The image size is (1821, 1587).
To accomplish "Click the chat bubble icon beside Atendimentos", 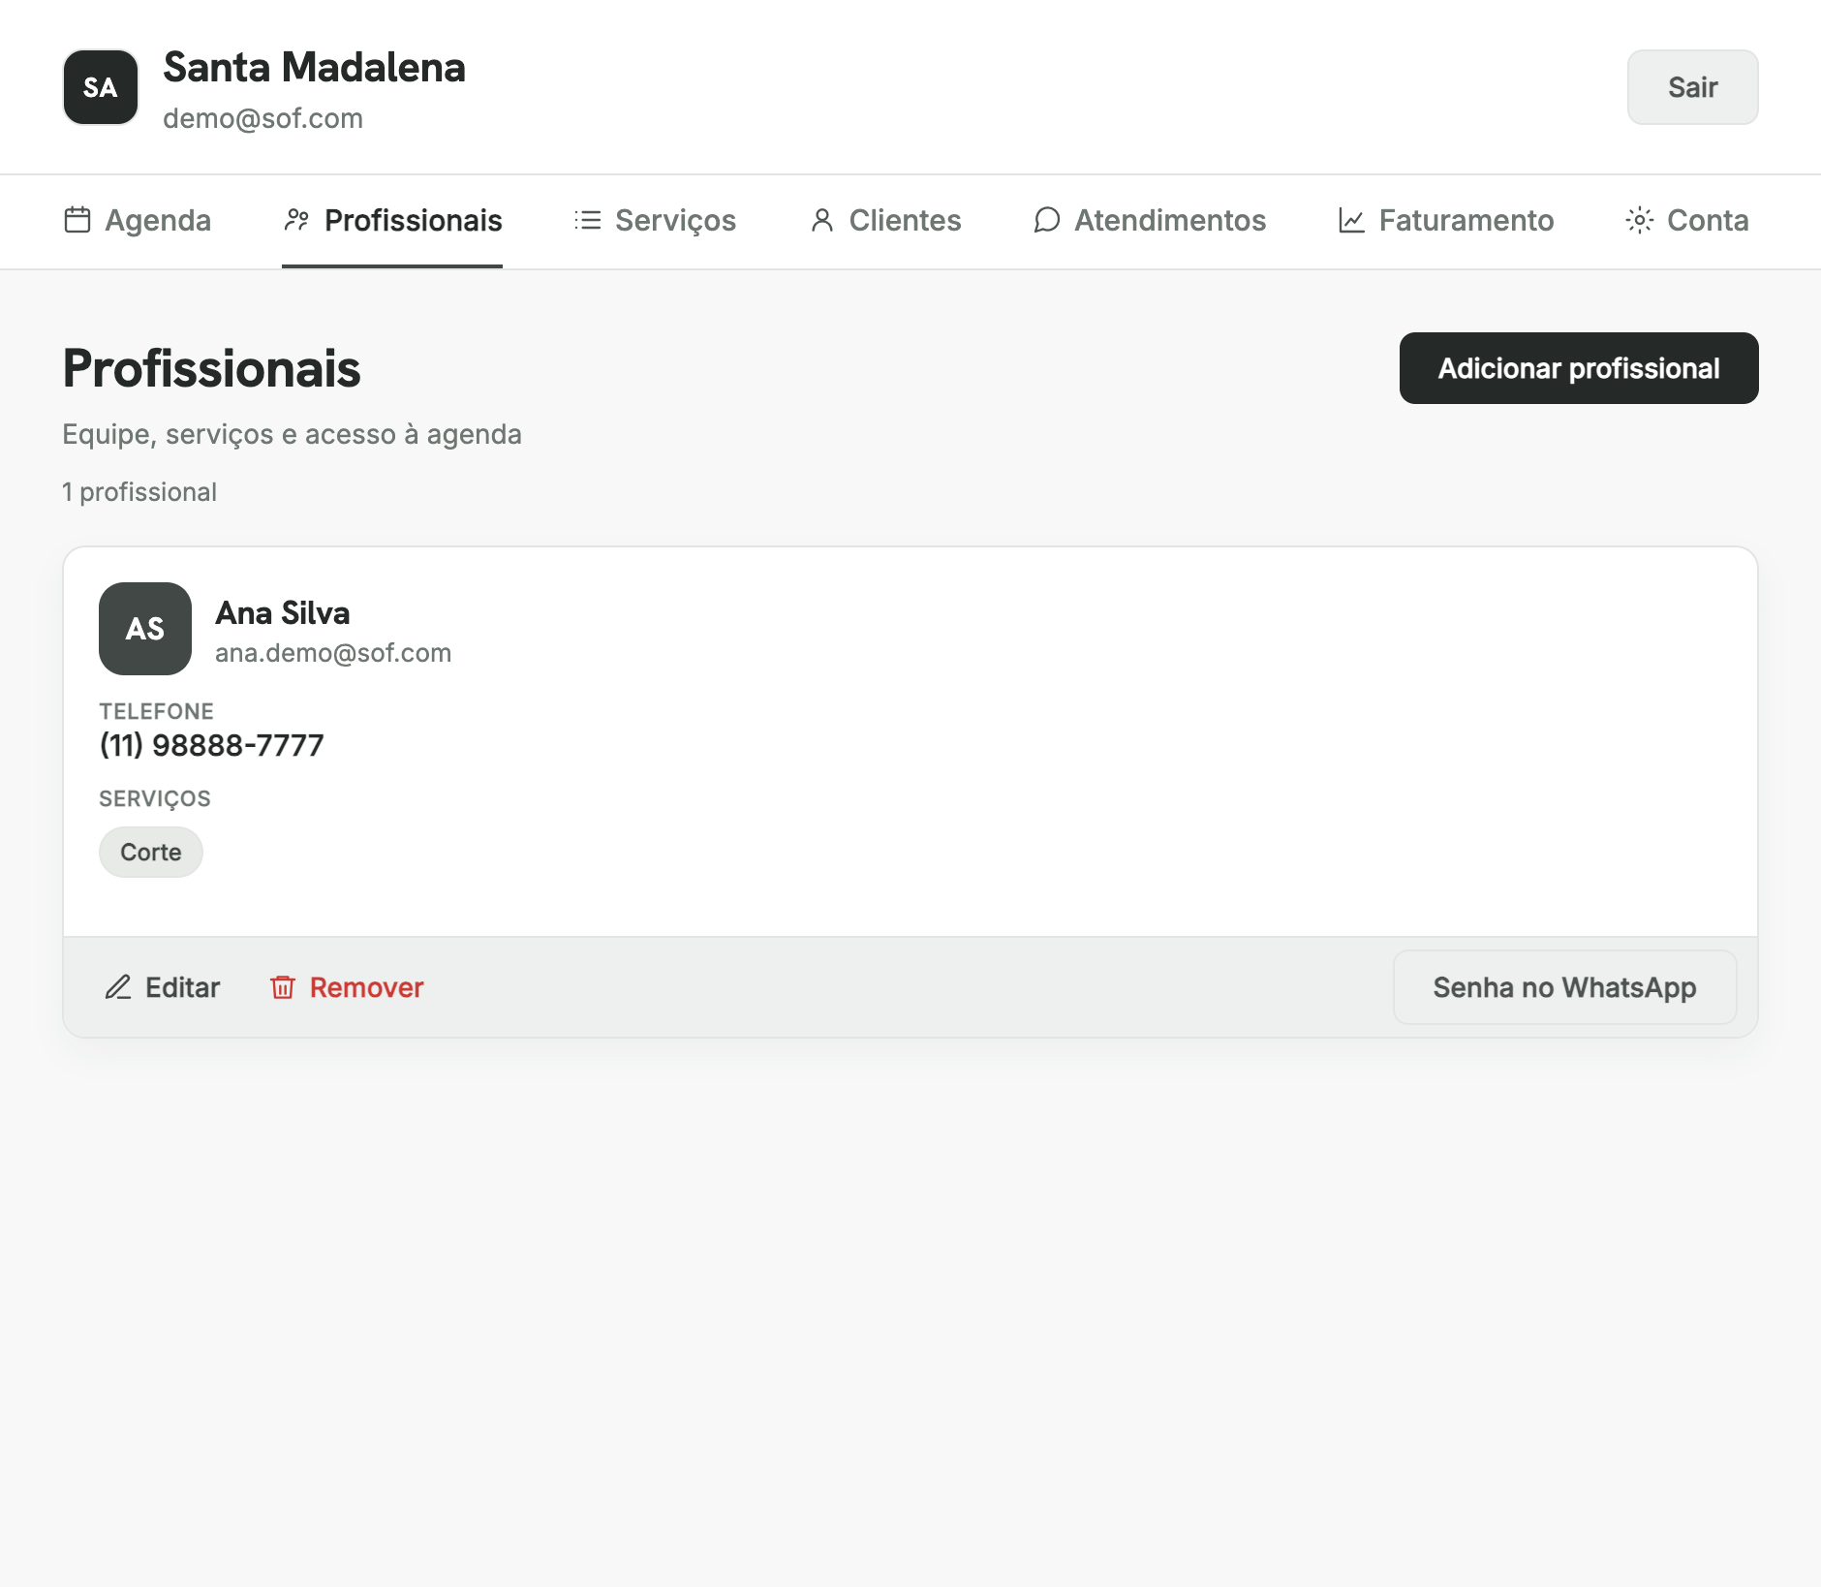I will click(1046, 220).
